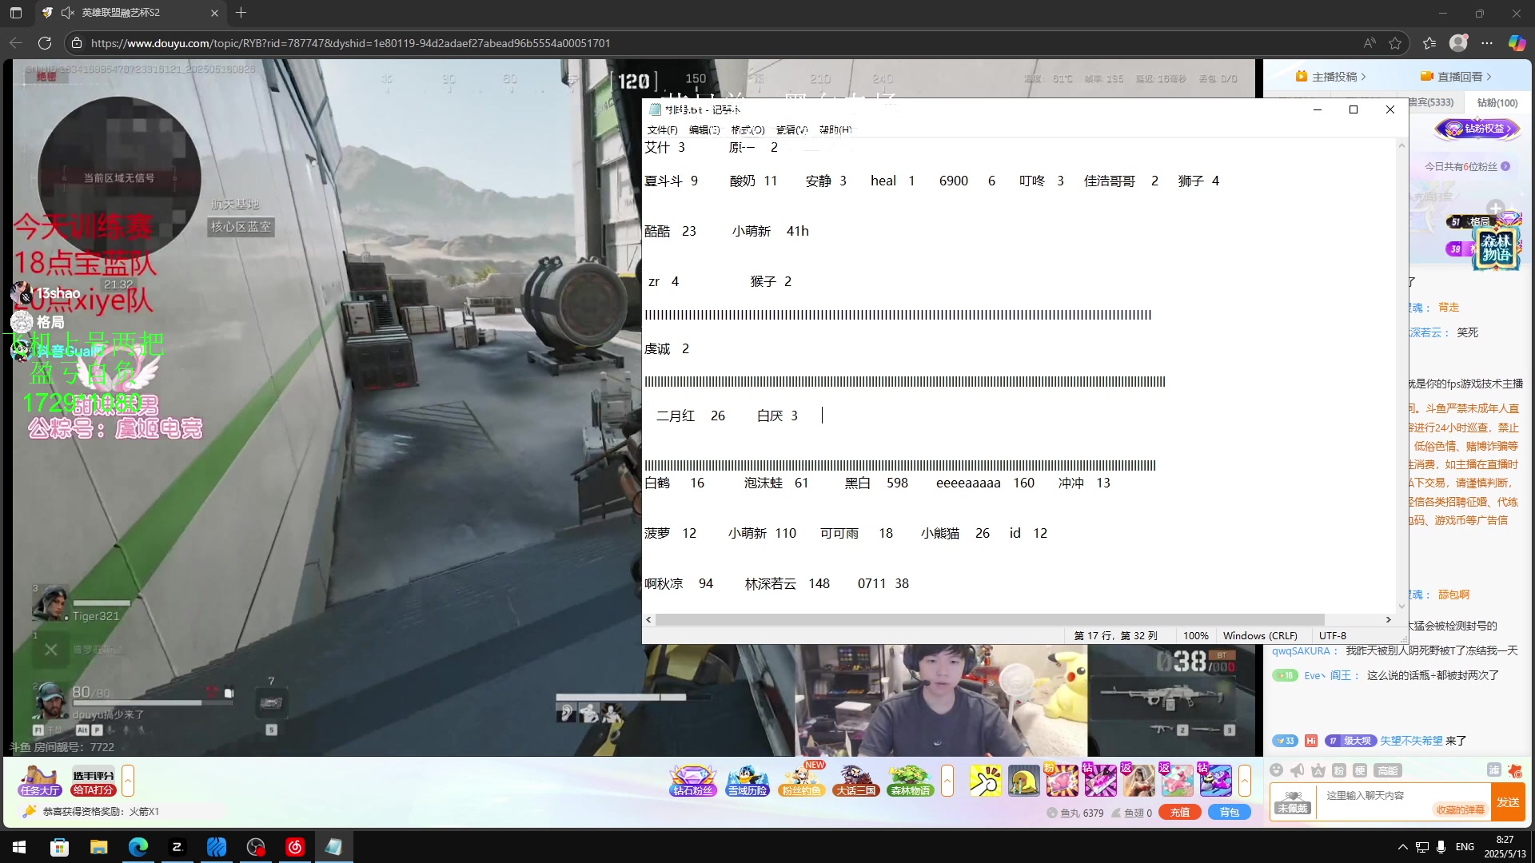The image size is (1535, 863).
Task: Click the Notepad horizontal scrollbar thumb
Action: (x=990, y=619)
